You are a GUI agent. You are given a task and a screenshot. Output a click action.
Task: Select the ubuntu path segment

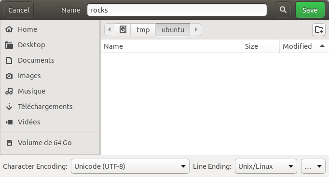pyautogui.click(x=173, y=29)
